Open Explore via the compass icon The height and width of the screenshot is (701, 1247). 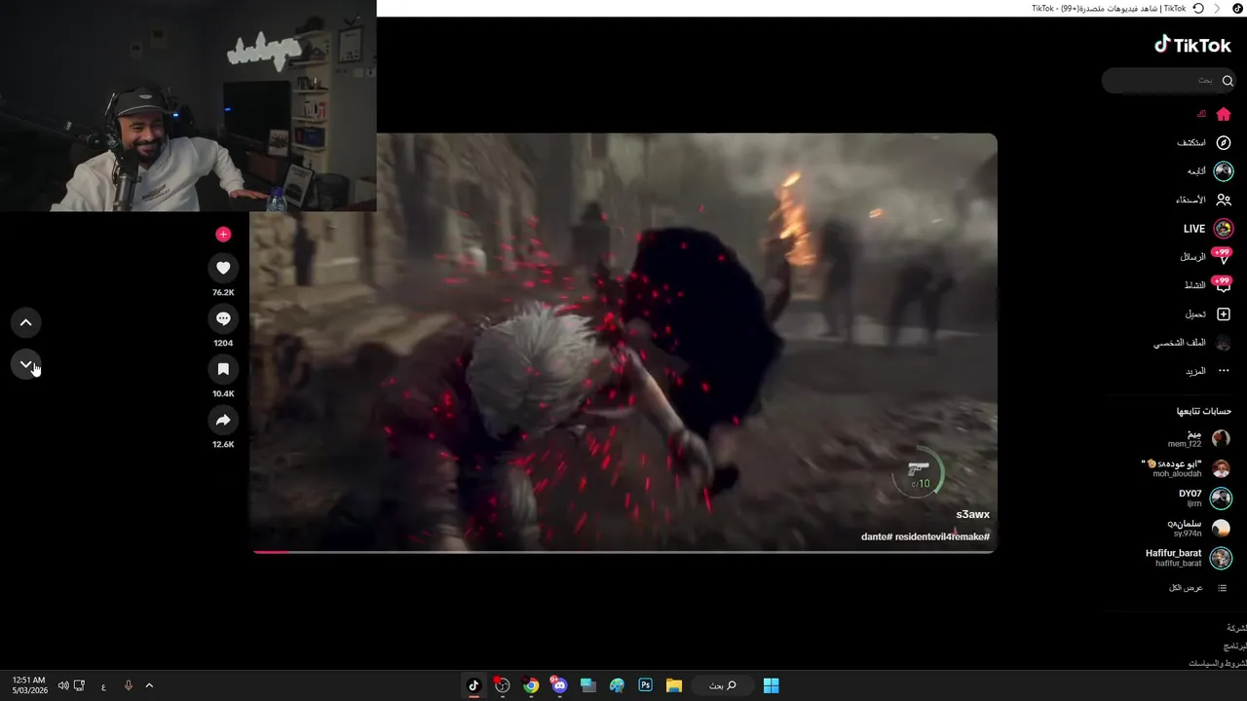click(1224, 143)
